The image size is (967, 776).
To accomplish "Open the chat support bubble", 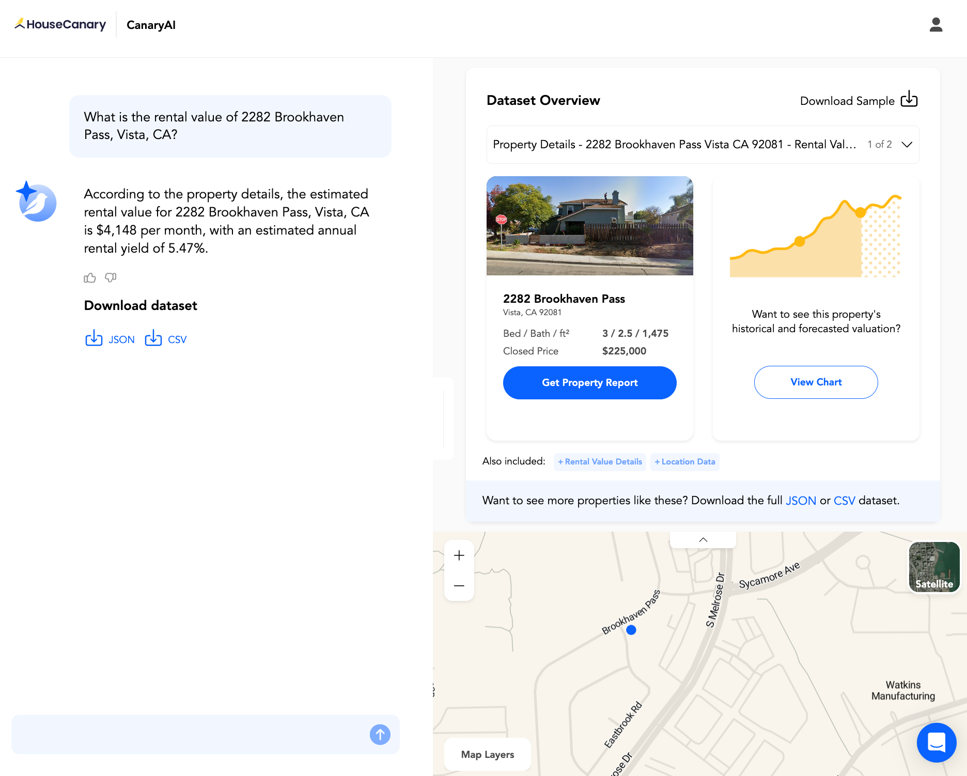I will [937, 742].
